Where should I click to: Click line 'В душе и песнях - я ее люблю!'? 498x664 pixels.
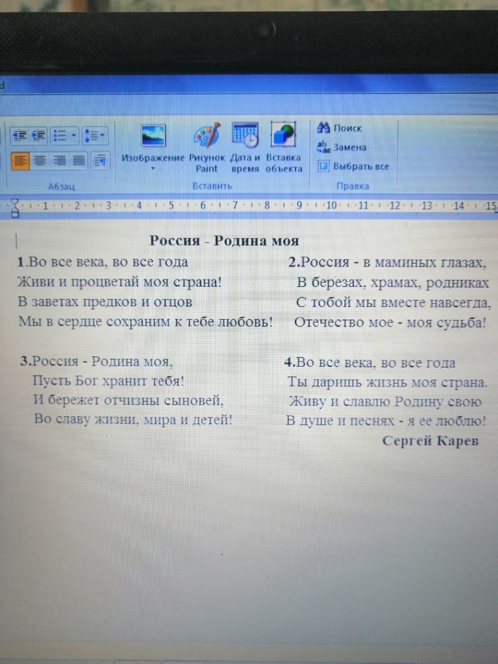[x=386, y=421]
